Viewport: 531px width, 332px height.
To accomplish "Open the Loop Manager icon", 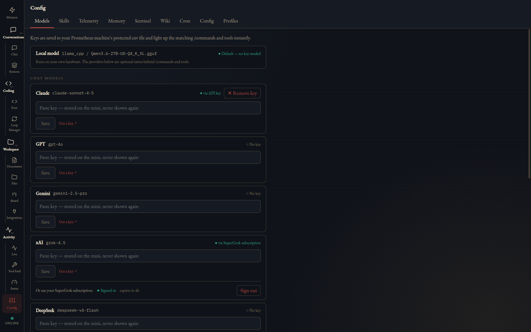I will pyautogui.click(x=14, y=119).
